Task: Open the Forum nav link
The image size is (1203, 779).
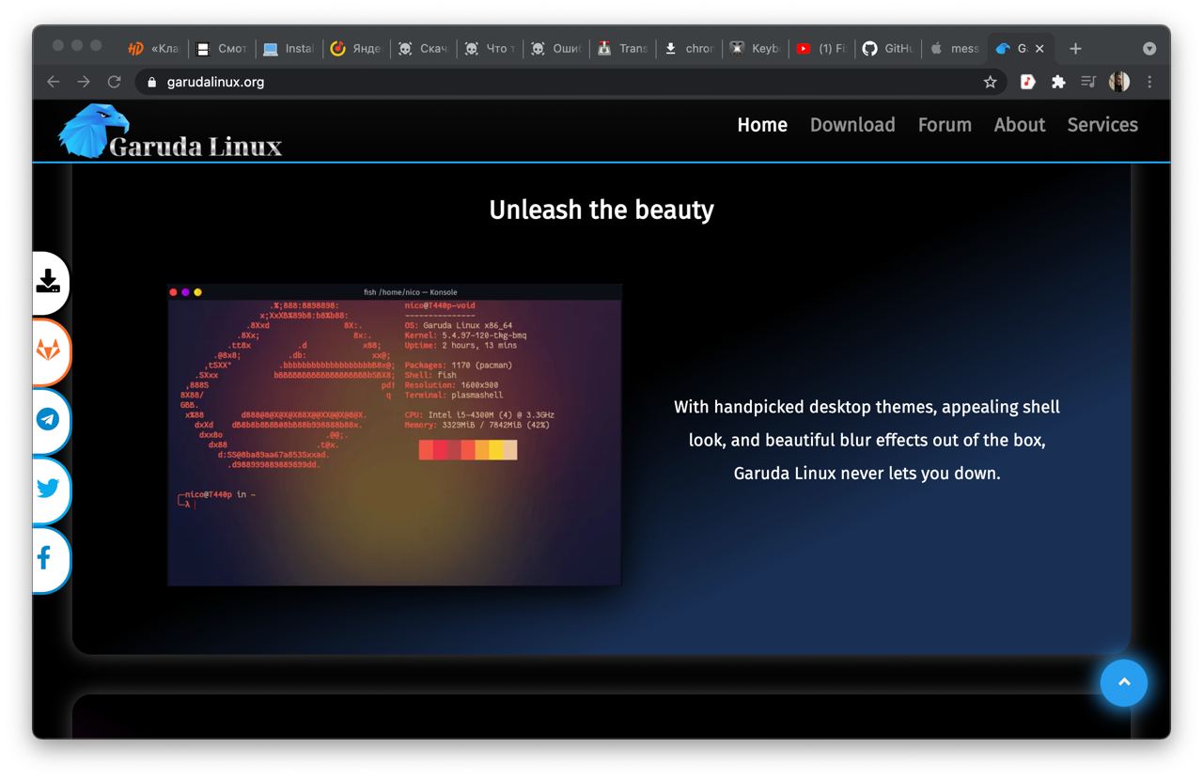Action: tap(945, 125)
